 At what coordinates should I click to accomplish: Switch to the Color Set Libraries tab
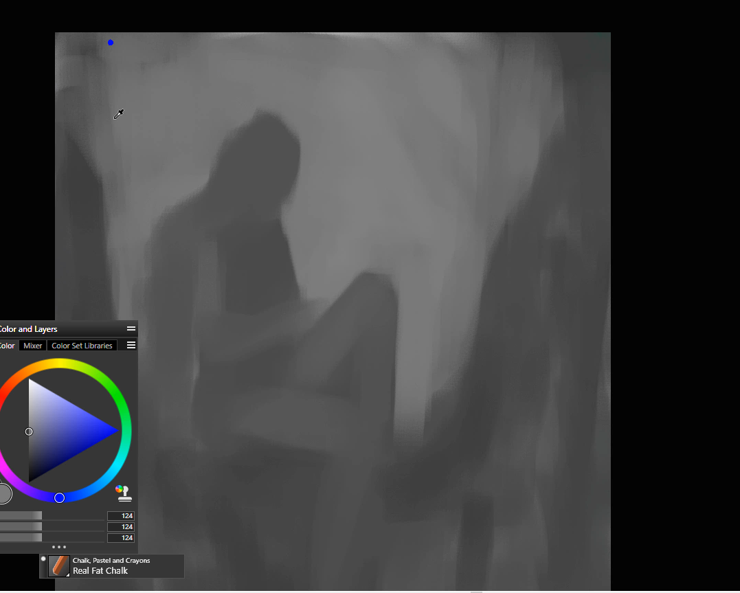(x=82, y=346)
